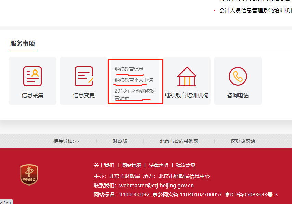Click the 信息变更 edit form icon
The height and width of the screenshot is (204, 292).
pos(84,76)
